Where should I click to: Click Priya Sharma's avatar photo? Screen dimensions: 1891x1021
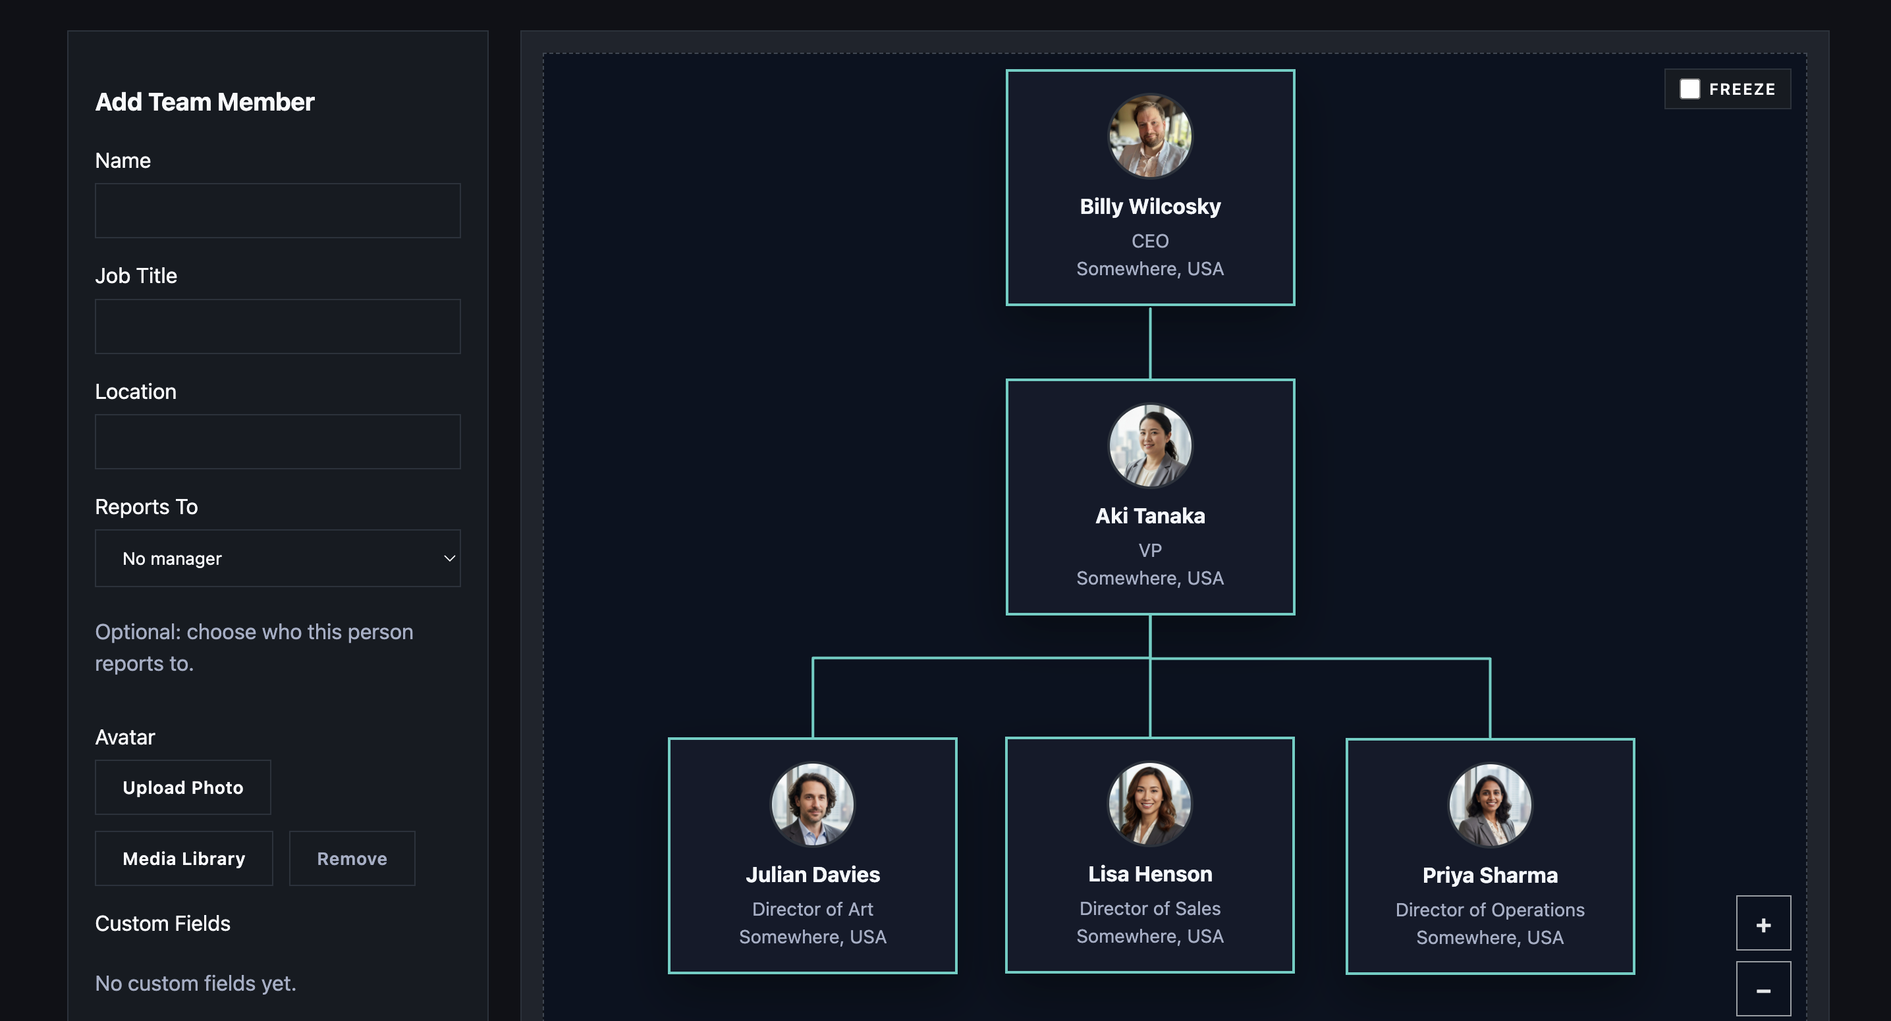coord(1489,804)
